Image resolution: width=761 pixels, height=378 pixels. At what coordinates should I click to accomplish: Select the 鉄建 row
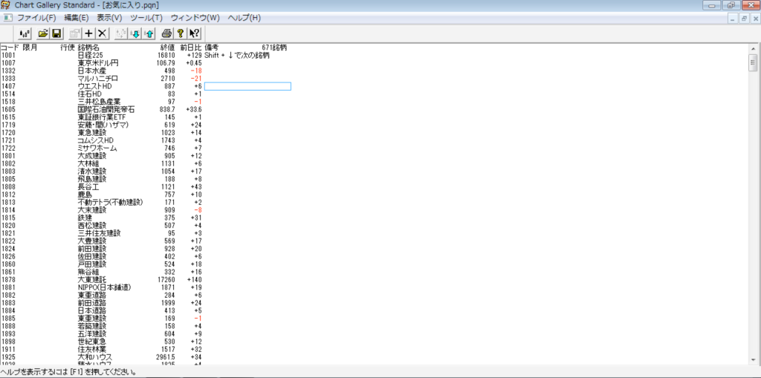101,218
